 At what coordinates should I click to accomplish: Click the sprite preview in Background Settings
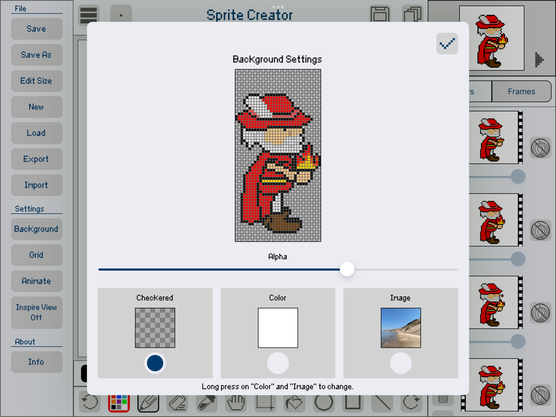pos(277,155)
